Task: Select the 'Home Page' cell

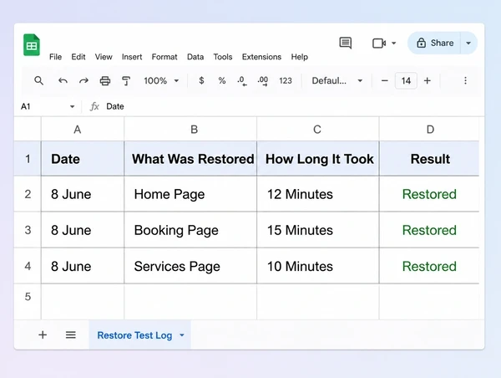Action: (x=190, y=194)
